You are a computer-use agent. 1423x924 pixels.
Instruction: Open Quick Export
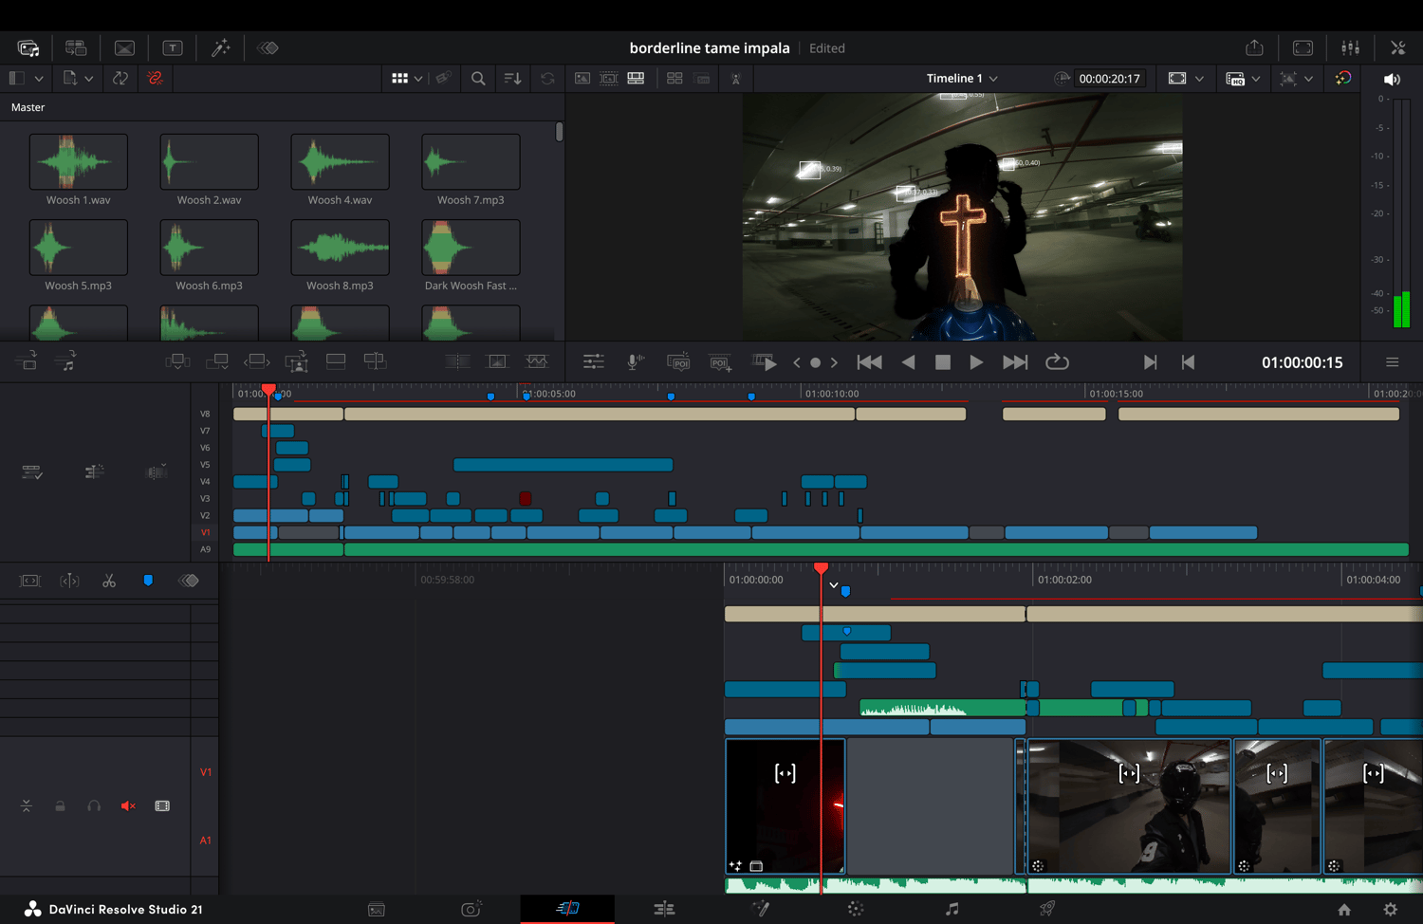[x=1255, y=47]
